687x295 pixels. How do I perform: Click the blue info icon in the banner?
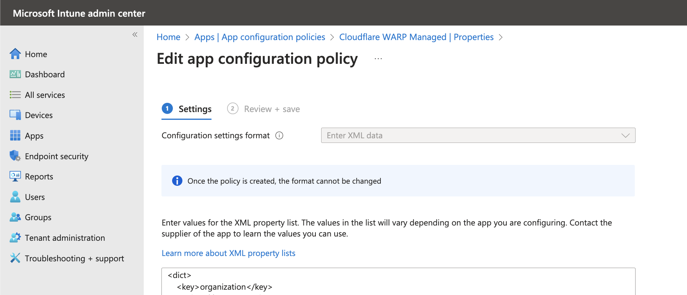pos(177,181)
